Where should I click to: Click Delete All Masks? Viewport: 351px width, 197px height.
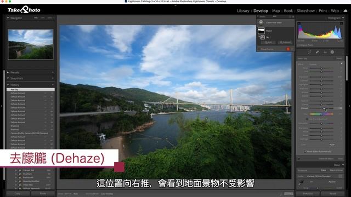(326, 159)
